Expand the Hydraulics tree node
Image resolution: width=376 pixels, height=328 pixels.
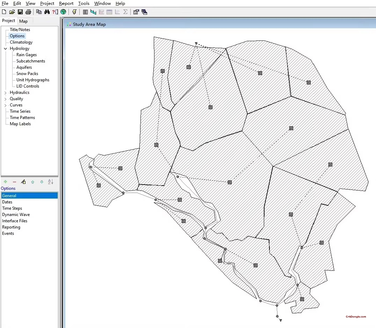click(x=6, y=93)
